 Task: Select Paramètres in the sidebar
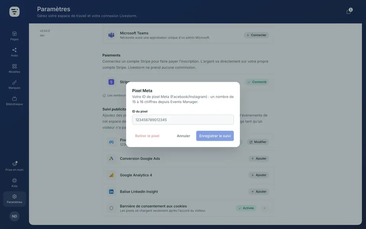(14, 199)
